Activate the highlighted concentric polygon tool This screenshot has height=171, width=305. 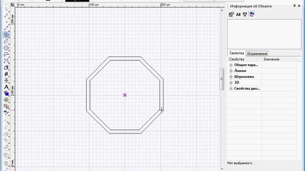(6, 35)
